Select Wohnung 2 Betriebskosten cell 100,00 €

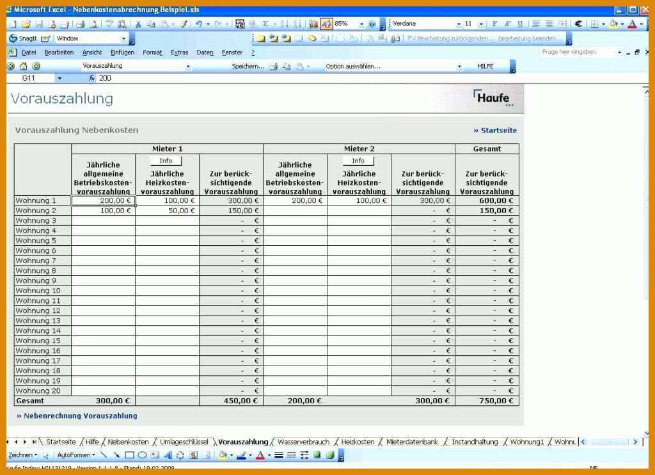(103, 211)
